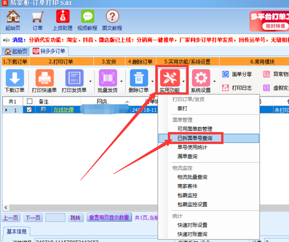
Task: Click the 批量发货 barcode icon
Action: tap(108, 78)
